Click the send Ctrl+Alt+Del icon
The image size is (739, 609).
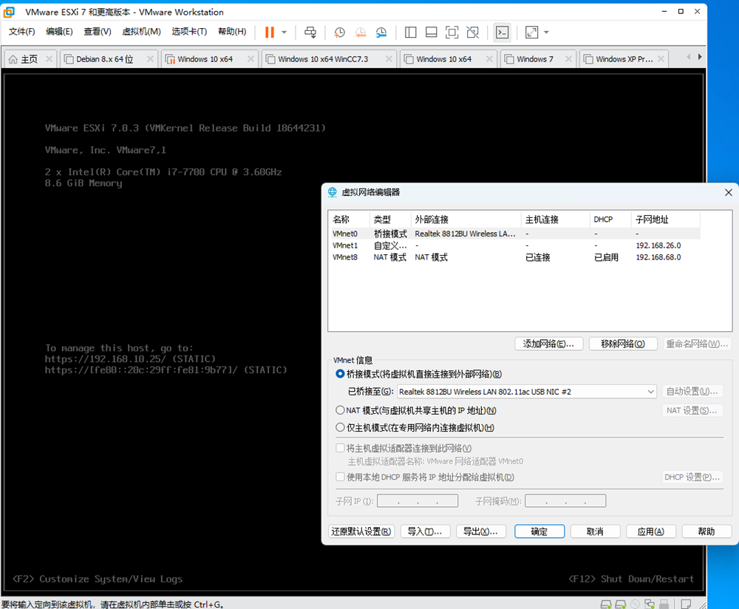tap(310, 33)
